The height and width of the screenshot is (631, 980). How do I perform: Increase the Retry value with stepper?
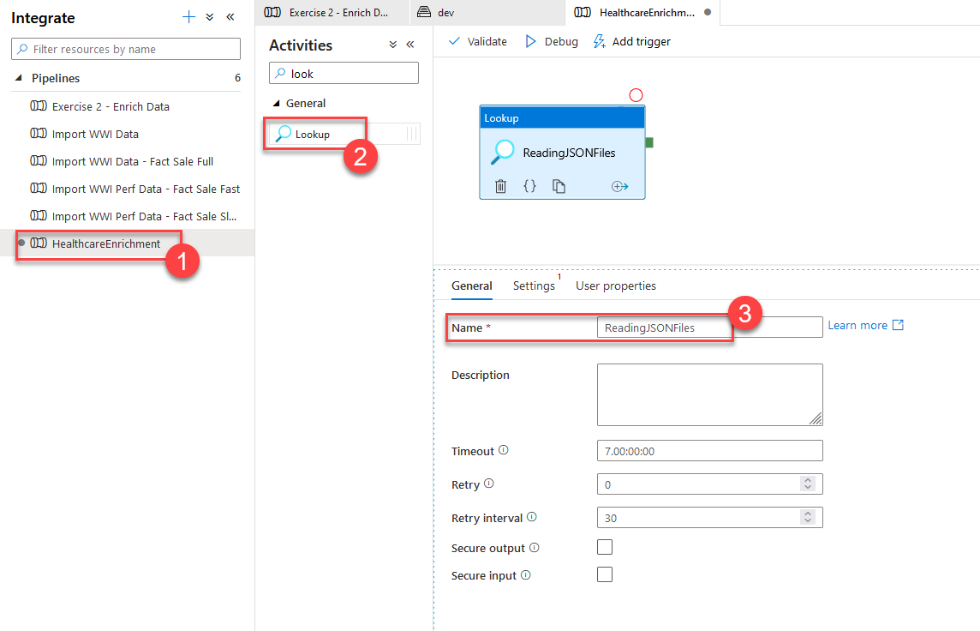(807, 480)
